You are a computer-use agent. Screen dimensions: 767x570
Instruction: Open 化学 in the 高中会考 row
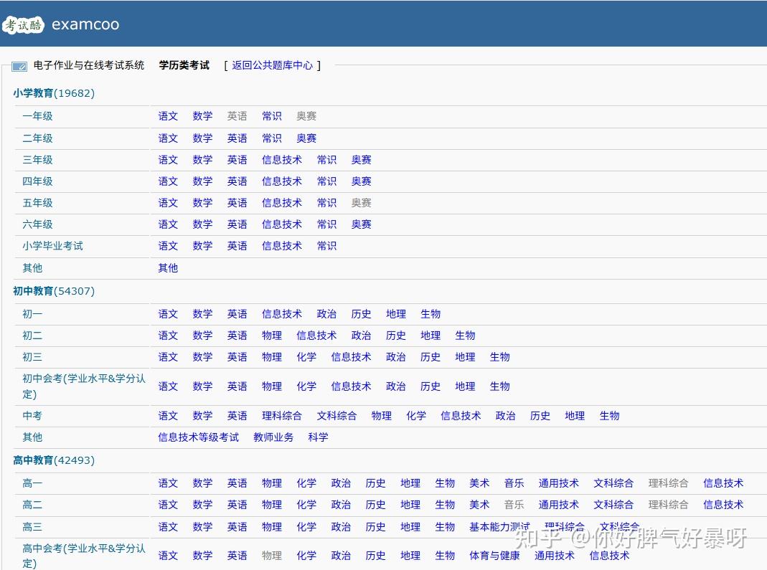point(306,556)
